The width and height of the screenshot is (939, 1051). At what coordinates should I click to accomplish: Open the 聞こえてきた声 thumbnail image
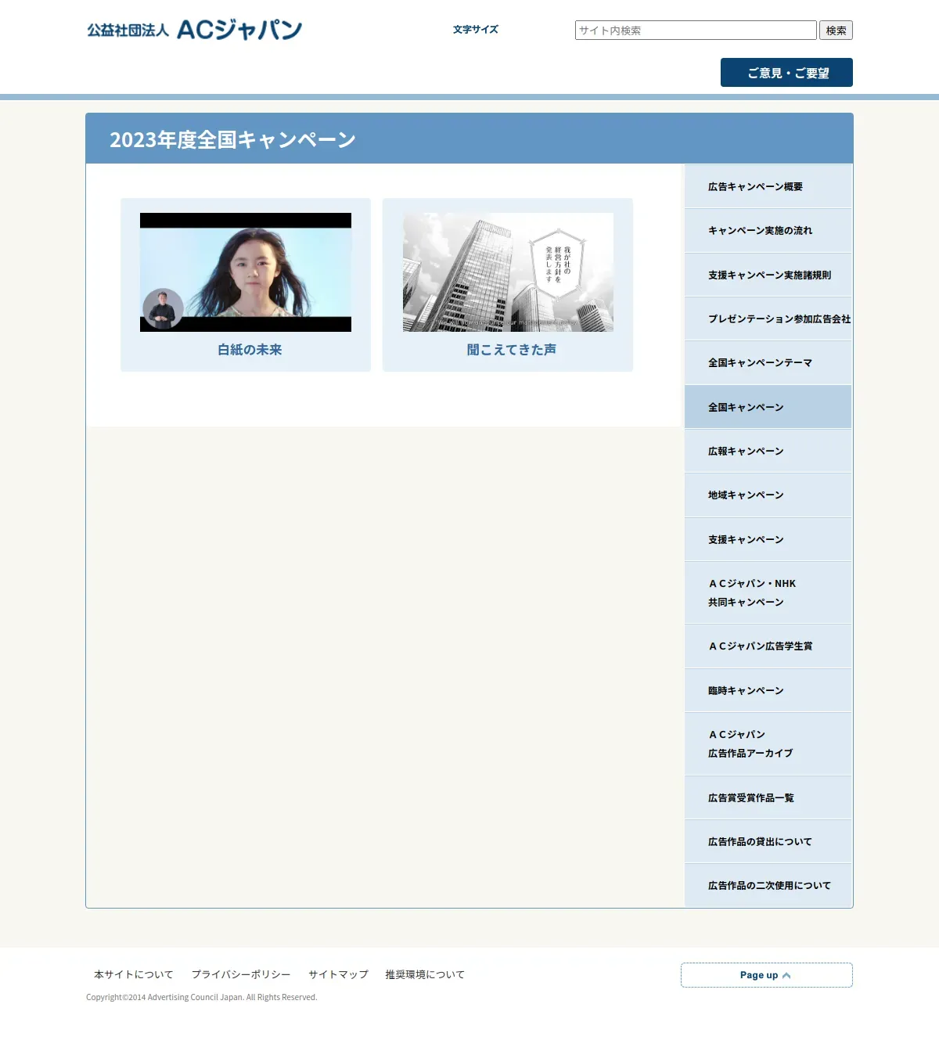(508, 272)
